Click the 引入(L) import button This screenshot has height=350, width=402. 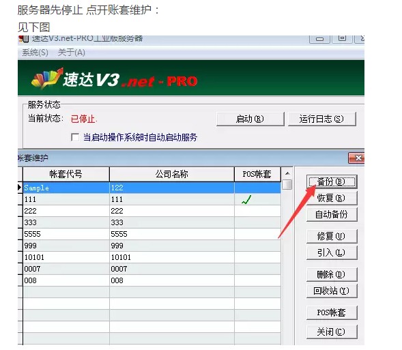tap(332, 252)
